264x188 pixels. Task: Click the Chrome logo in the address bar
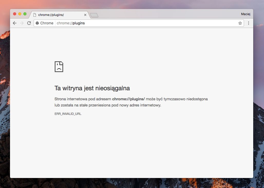[x=37, y=23]
